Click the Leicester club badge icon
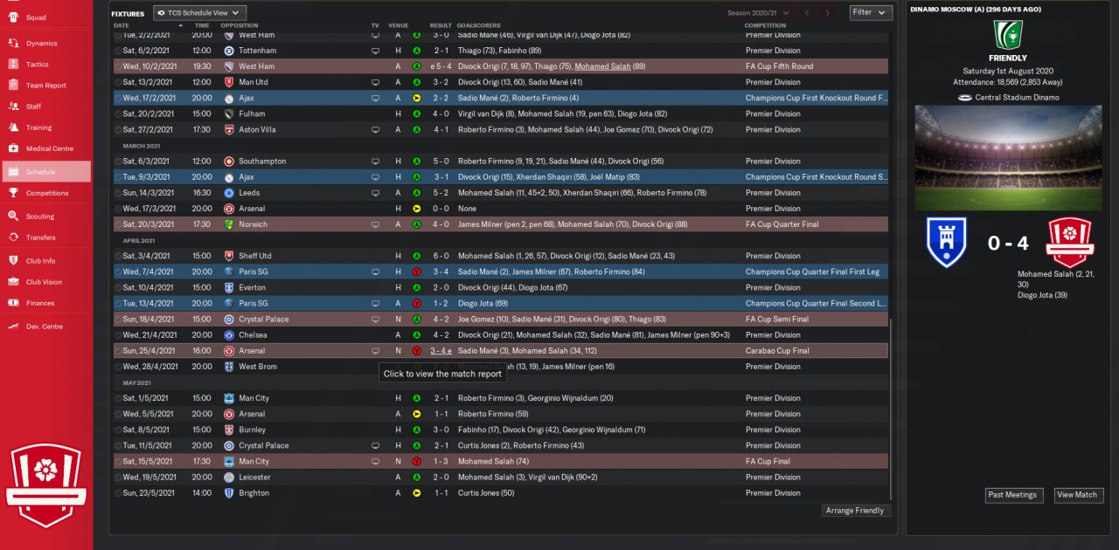The width and height of the screenshot is (1119, 550). [x=228, y=478]
